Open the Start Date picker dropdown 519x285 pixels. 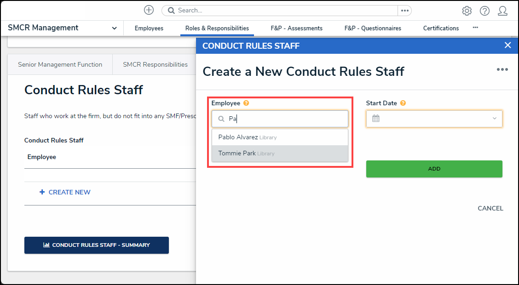(x=495, y=119)
